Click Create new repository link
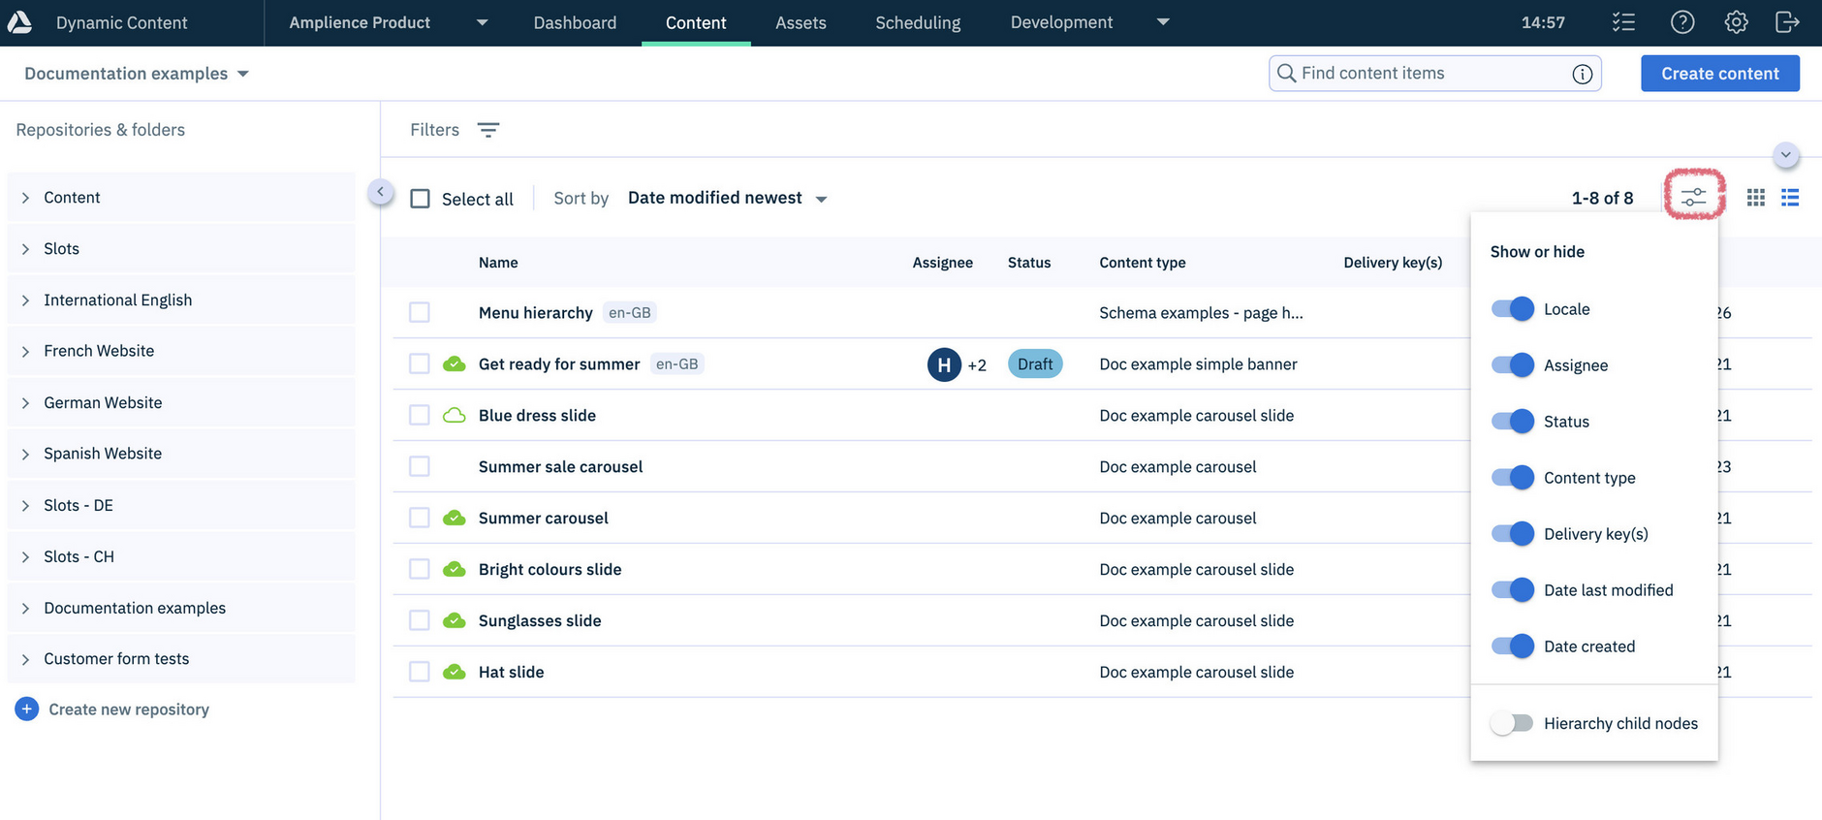The height and width of the screenshot is (820, 1822). coord(129,710)
